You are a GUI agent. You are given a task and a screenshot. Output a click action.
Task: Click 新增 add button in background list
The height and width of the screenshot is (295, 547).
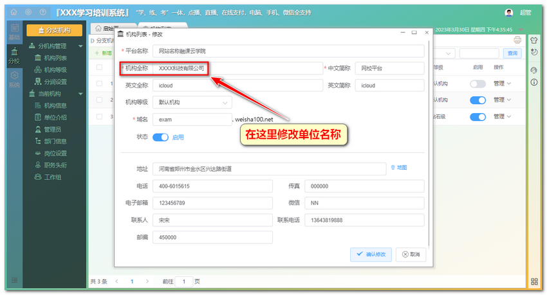(x=103, y=53)
